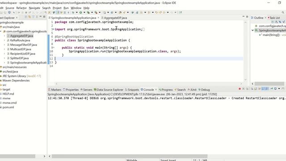Select HELP.md file

click(8, 94)
